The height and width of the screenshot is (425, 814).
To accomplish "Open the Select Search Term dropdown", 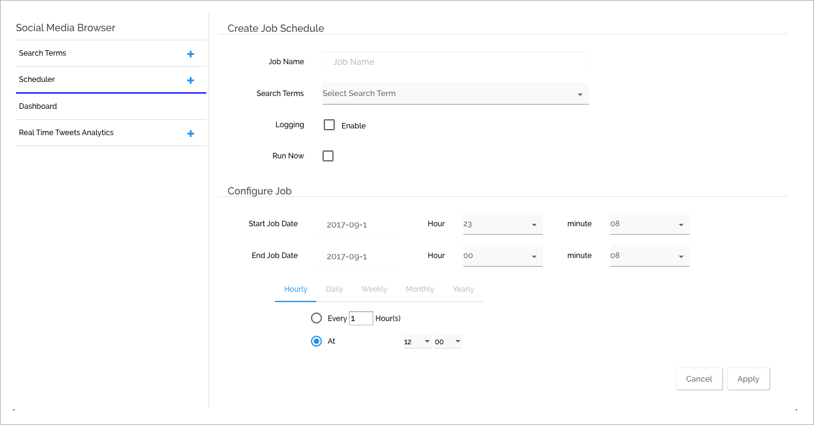I will click(455, 94).
